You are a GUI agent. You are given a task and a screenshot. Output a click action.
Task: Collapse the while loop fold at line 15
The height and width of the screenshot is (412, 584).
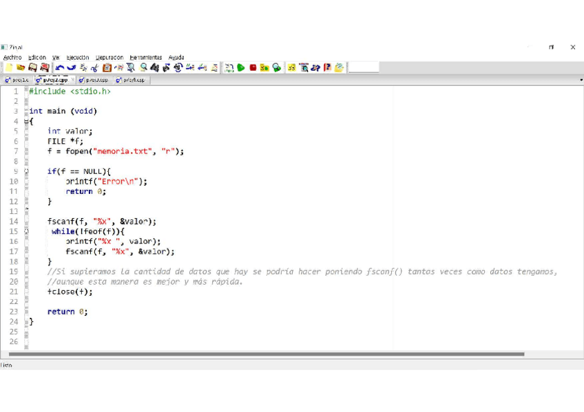[x=27, y=232]
